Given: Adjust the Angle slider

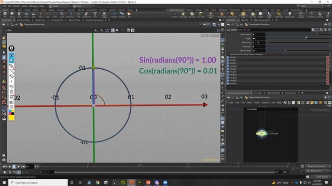Looking at the screenshot, I should 298,38.
